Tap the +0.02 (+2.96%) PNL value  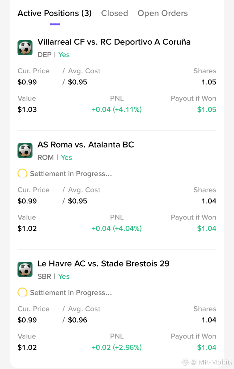click(117, 347)
